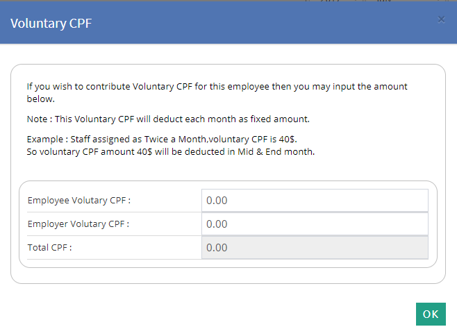
Task: Click the word 'below.' in the instructions
Action: pos(40,99)
